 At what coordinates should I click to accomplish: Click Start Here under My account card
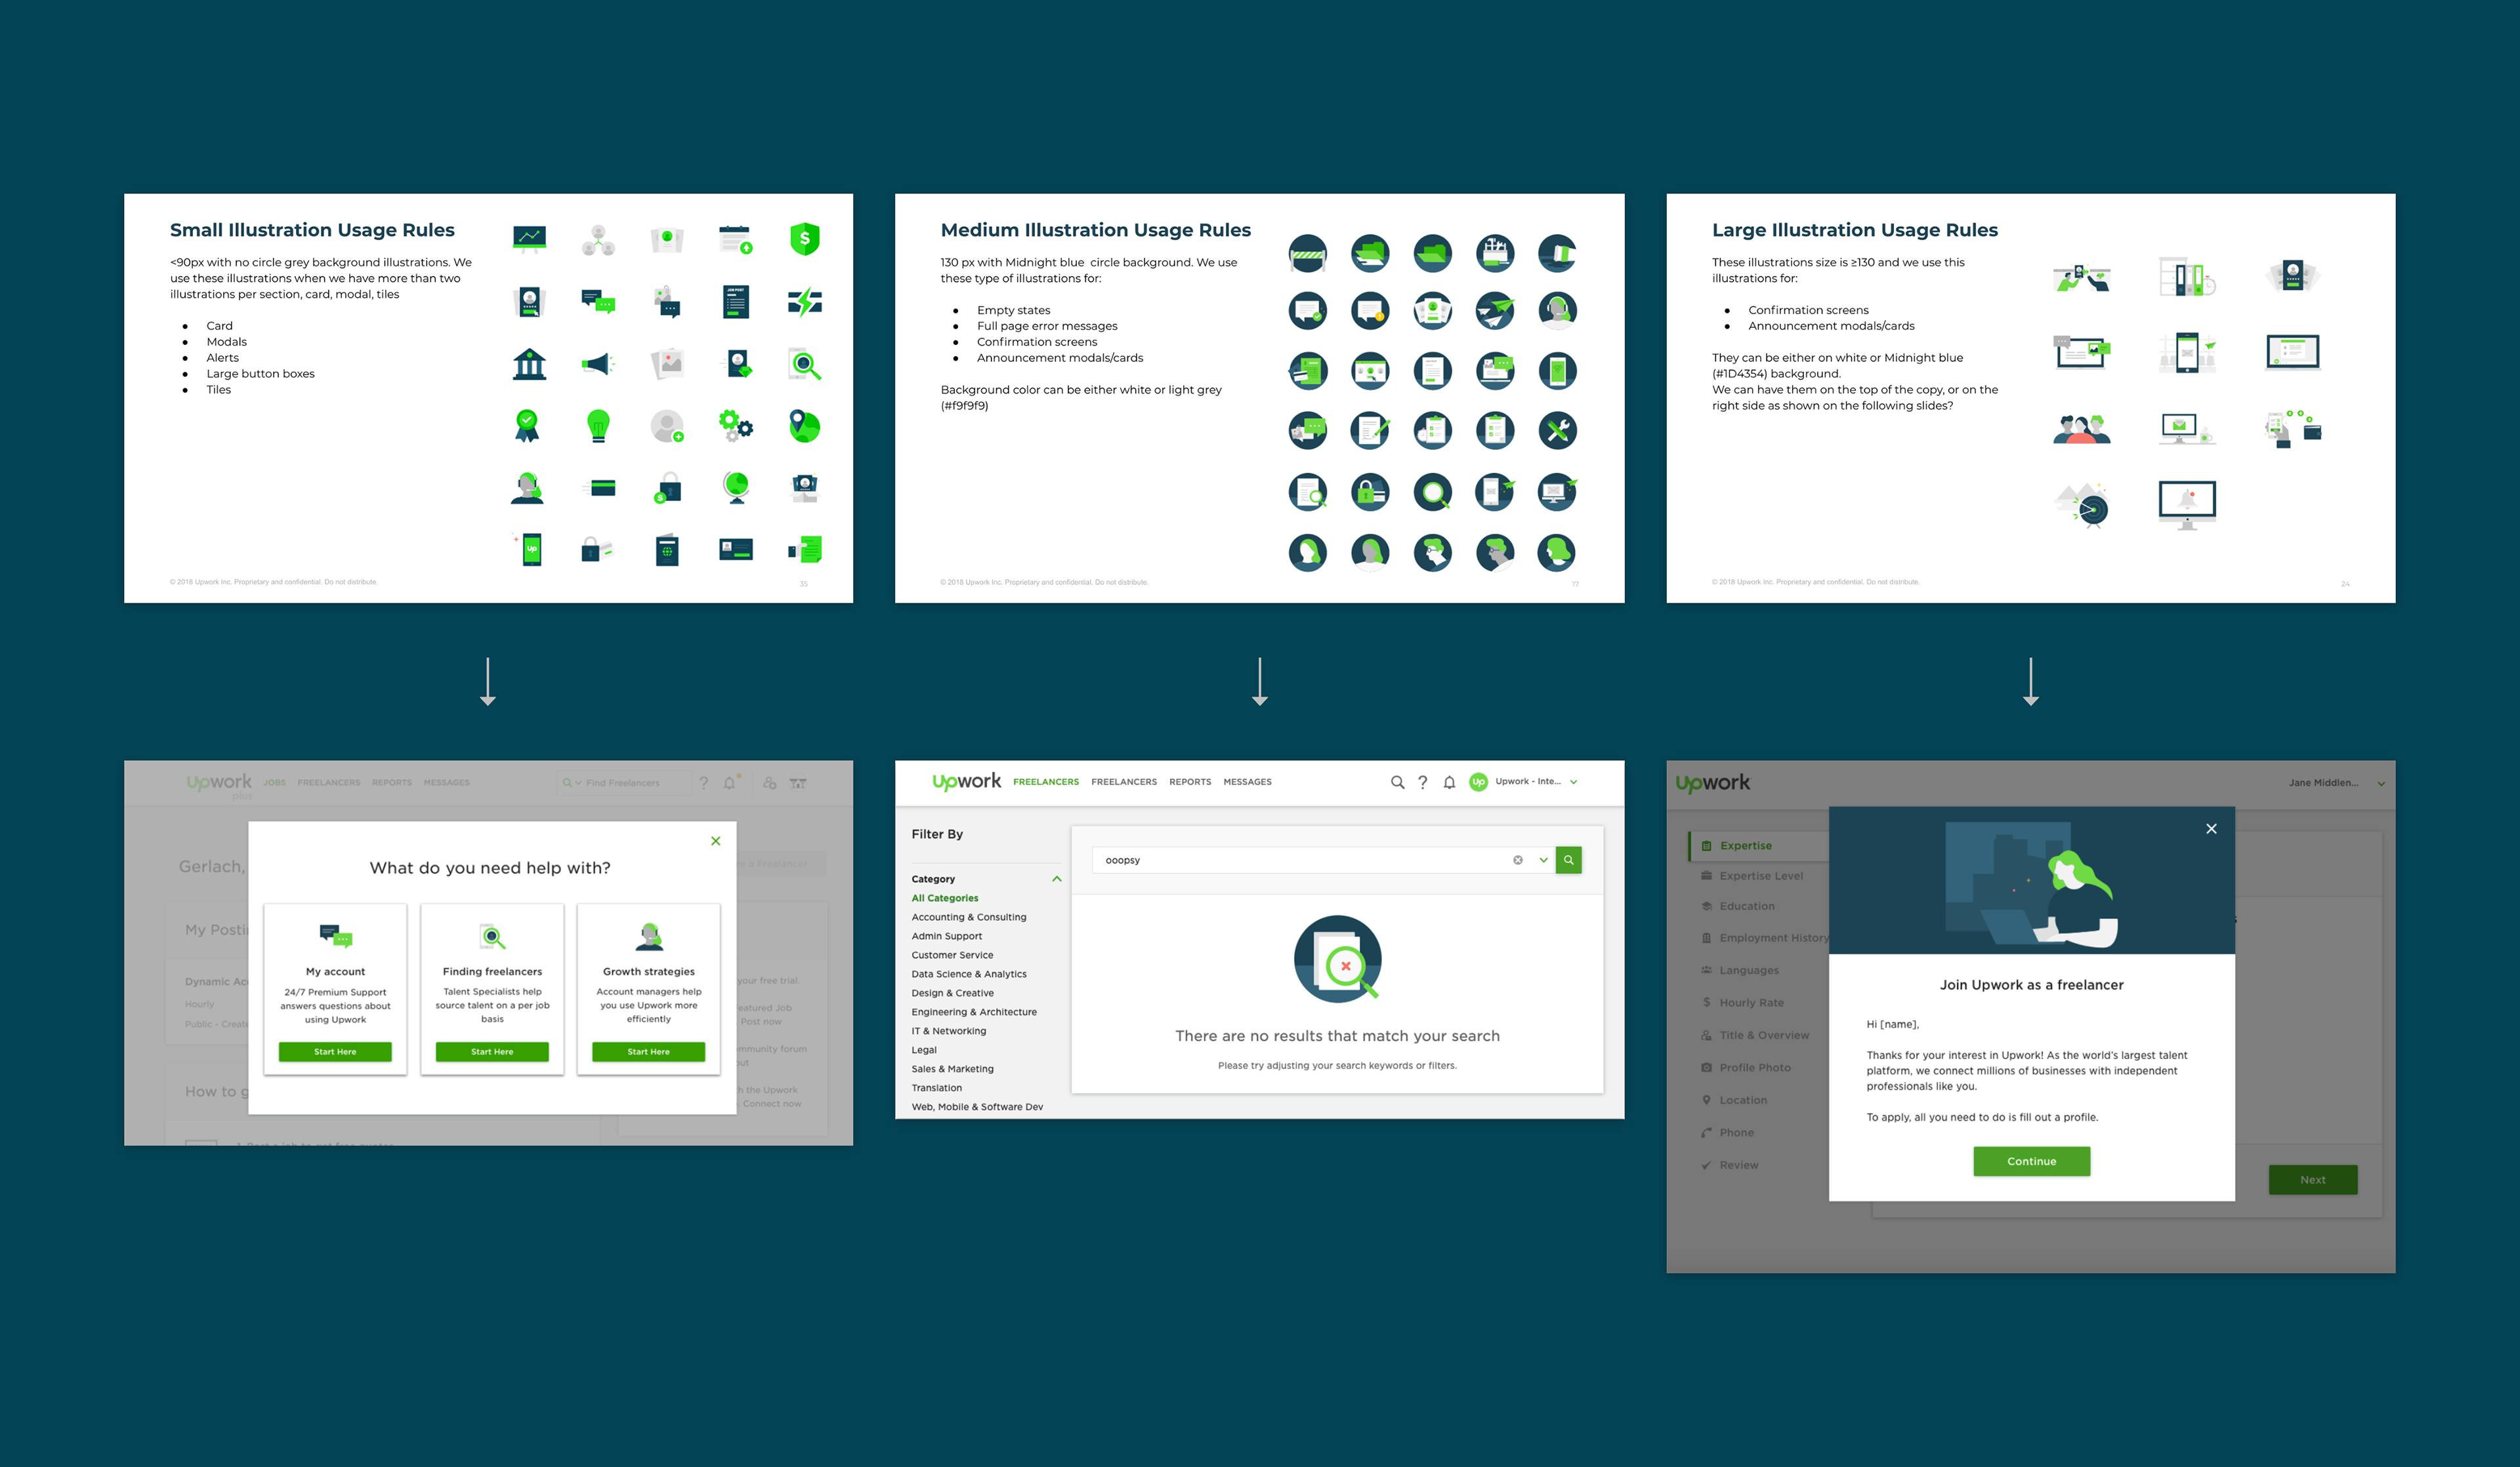(x=335, y=1051)
